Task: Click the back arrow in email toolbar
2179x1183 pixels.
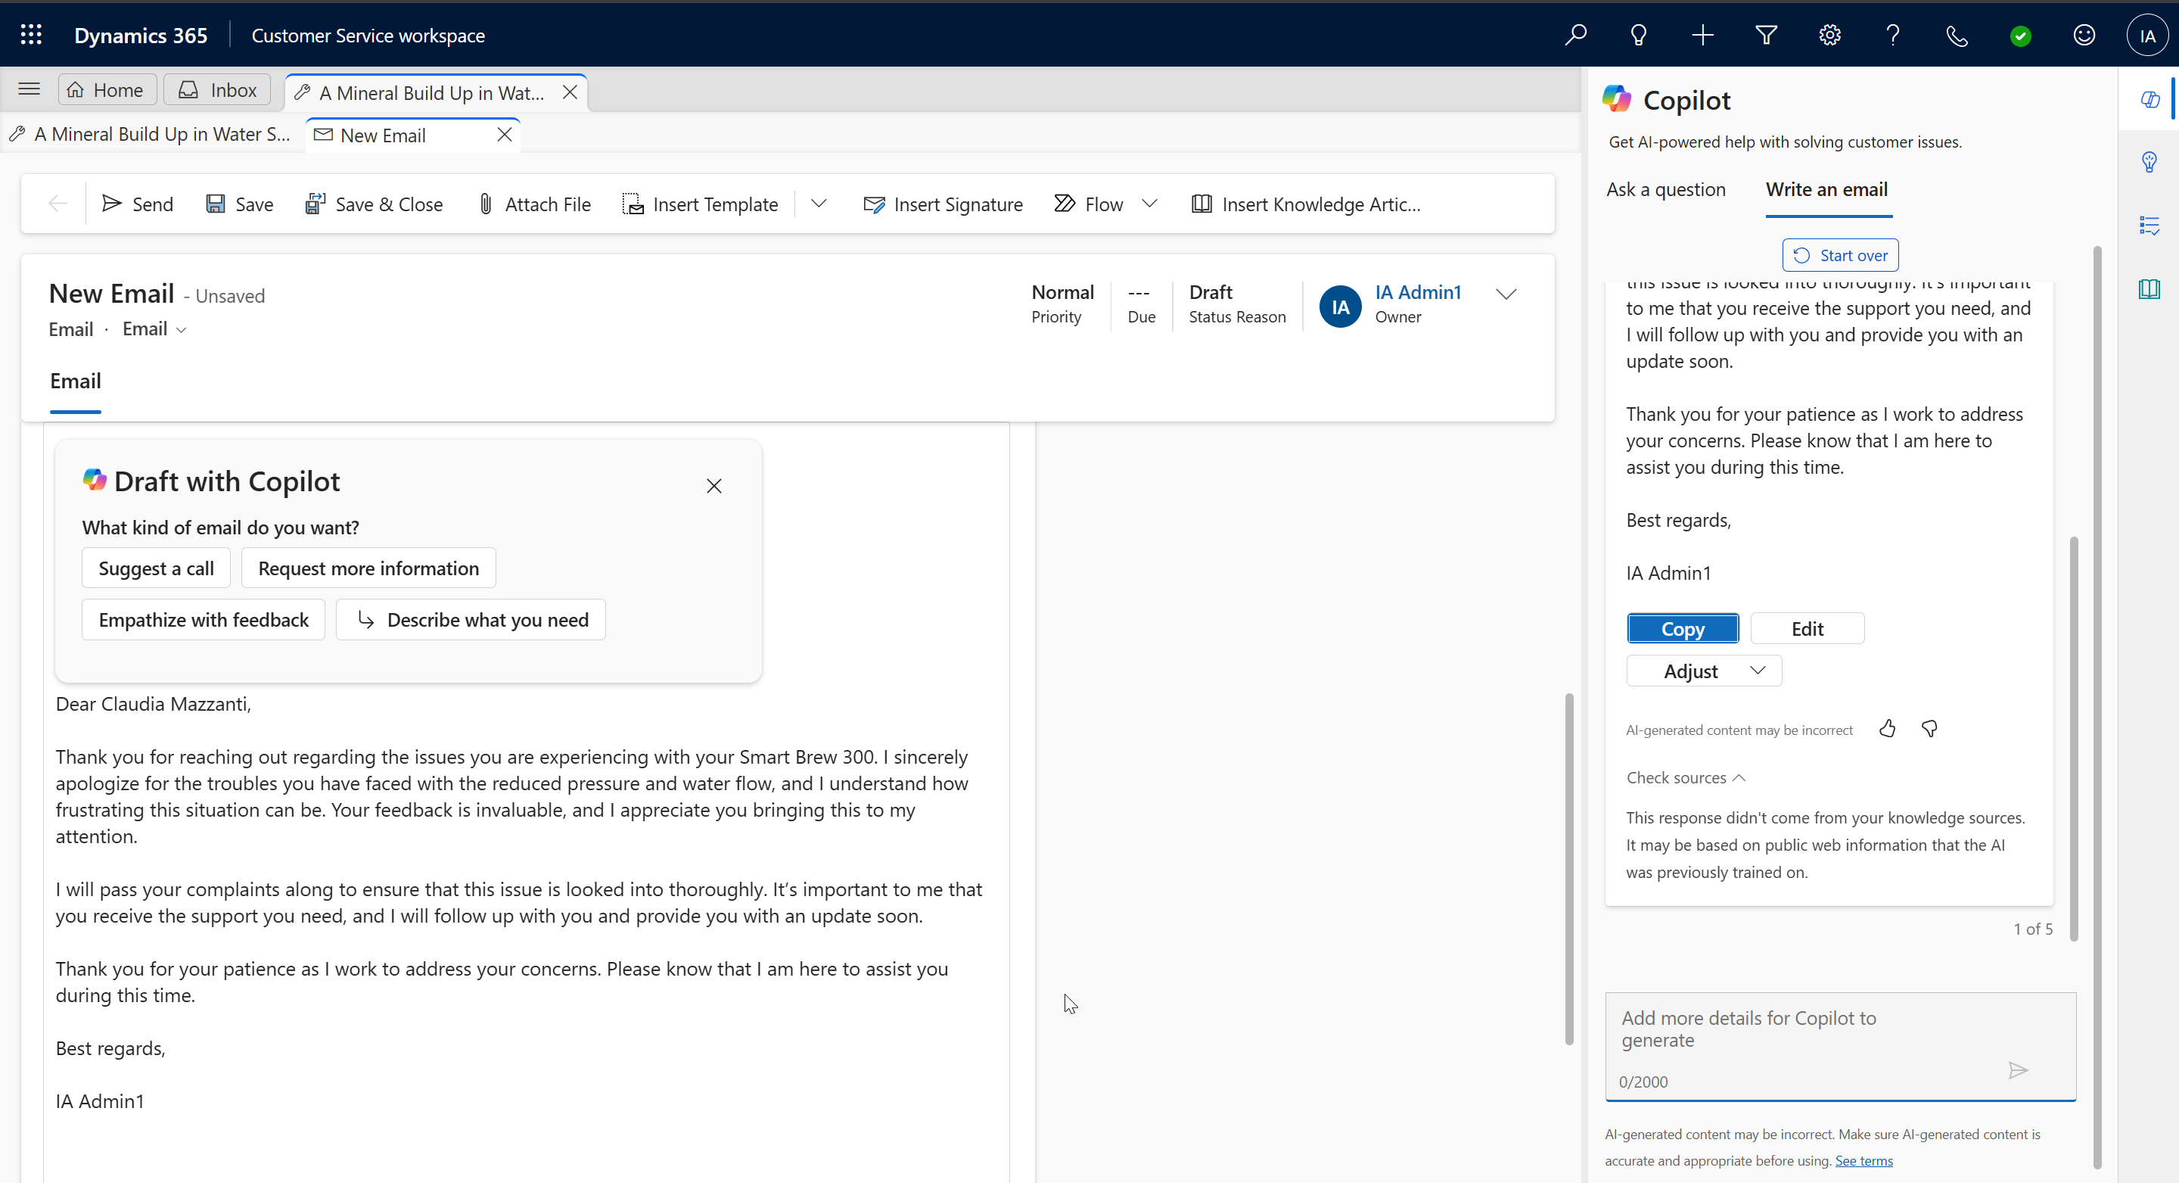Action: coord(58,204)
